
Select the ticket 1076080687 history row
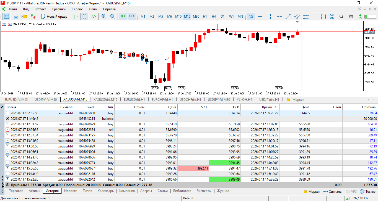[x=191, y=168]
